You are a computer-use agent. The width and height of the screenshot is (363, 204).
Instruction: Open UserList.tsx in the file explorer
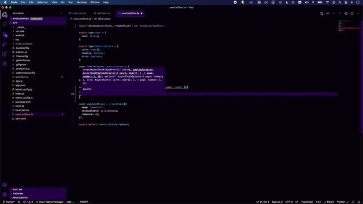click(x=38, y=110)
